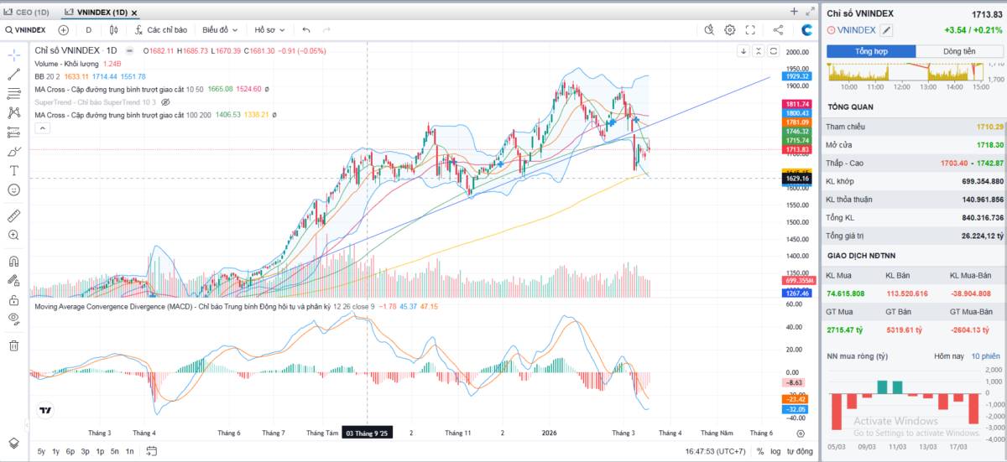Click the compare/add symbol plus icon
The height and width of the screenshot is (462, 1007).
tap(63, 29)
